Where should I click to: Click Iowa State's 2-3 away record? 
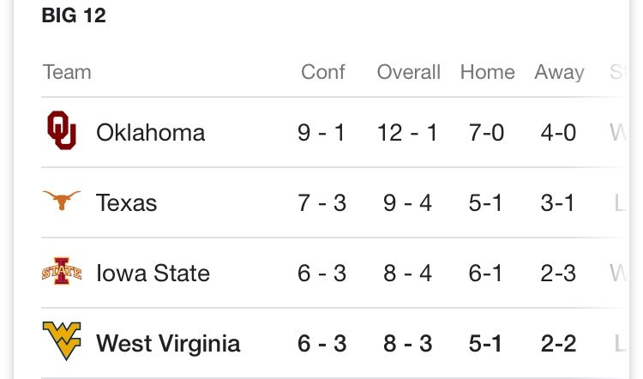558,273
